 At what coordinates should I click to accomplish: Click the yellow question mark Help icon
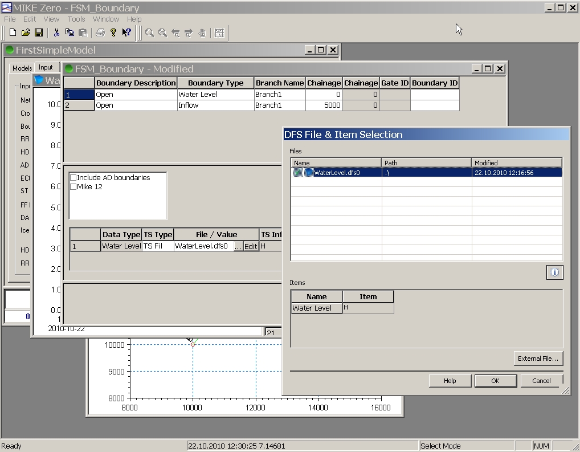click(113, 33)
